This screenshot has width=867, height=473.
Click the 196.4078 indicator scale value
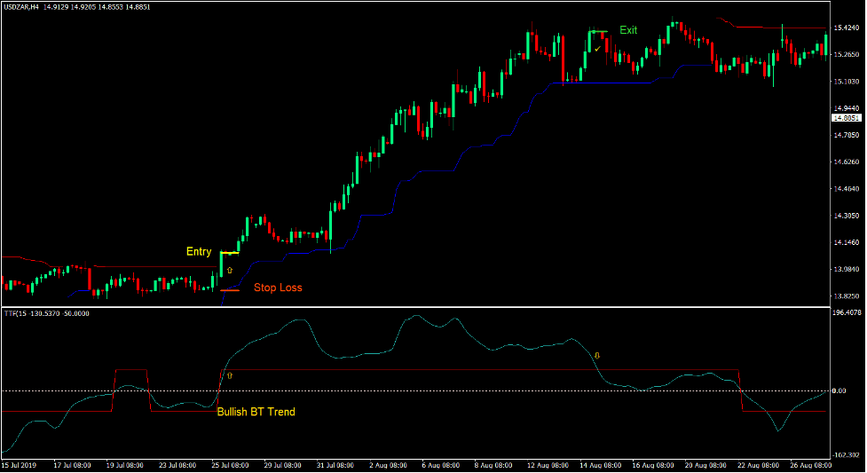(847, 313)
